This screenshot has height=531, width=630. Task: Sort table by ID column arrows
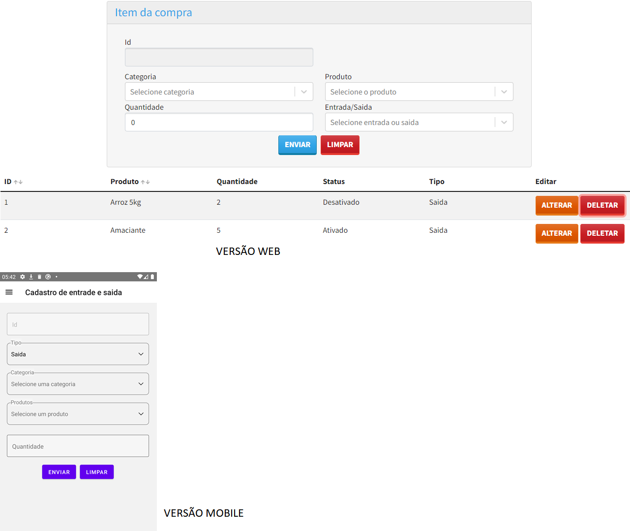click(x=18, y=182)
